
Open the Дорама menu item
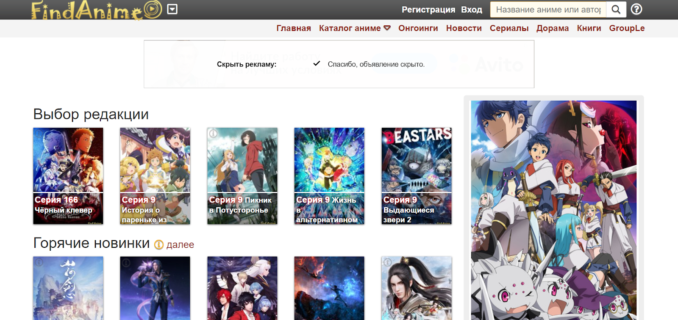tap(553, 28)
